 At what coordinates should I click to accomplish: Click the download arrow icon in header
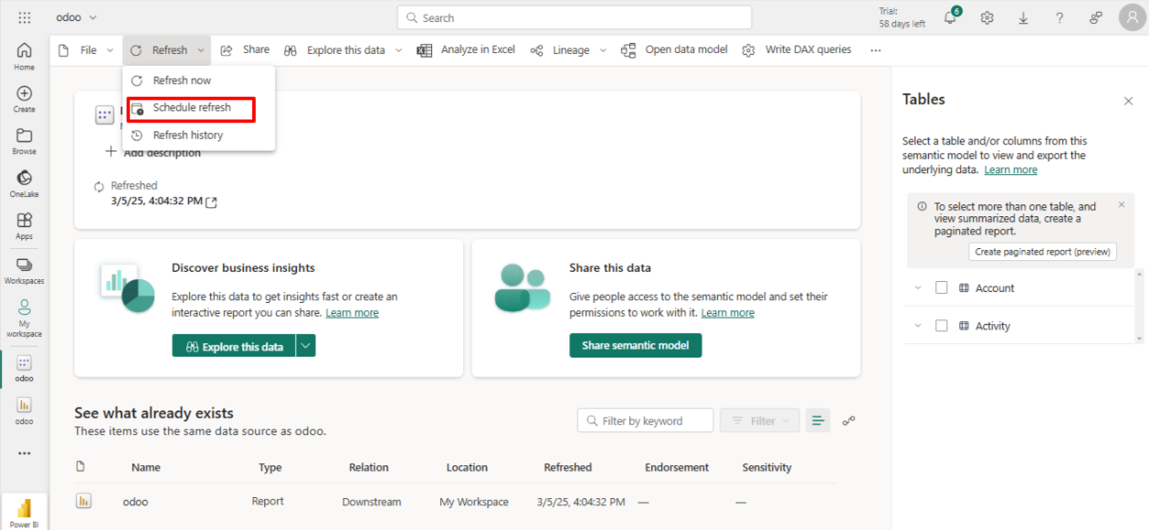1023,18
